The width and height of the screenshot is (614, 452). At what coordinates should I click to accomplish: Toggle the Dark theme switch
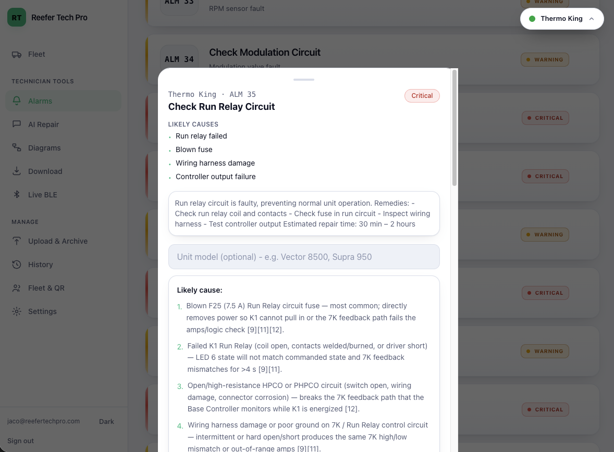tap(106, 421)
